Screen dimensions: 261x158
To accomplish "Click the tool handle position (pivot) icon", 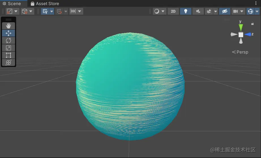I will (10, 11).
